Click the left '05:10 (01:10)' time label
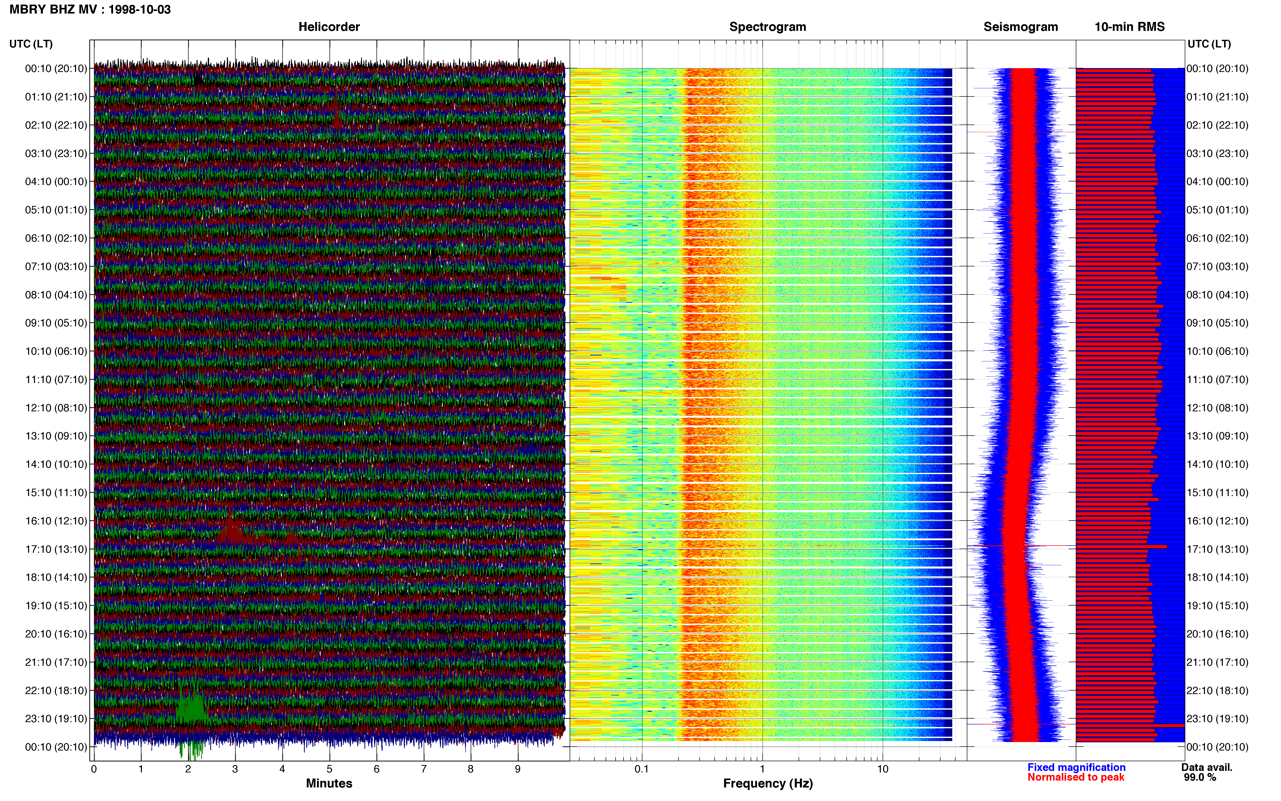 click(x=56, y=210)
